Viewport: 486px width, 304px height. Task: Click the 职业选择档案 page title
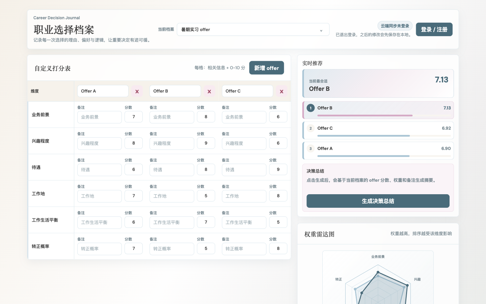point(64,30)
